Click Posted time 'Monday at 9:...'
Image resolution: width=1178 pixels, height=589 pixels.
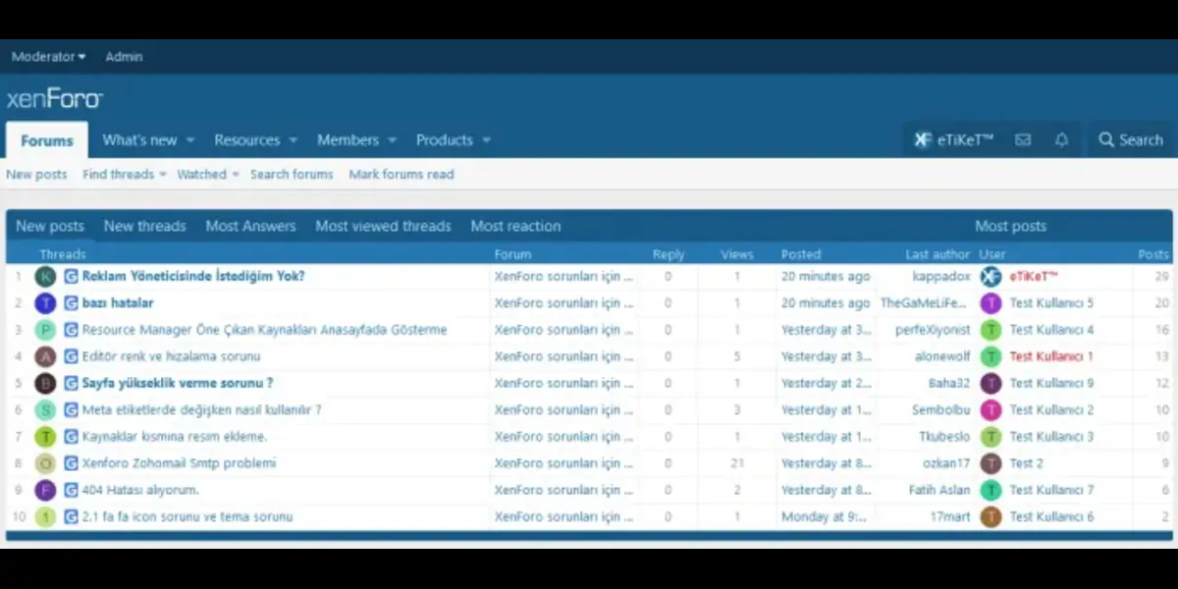[x=825, y=516]
